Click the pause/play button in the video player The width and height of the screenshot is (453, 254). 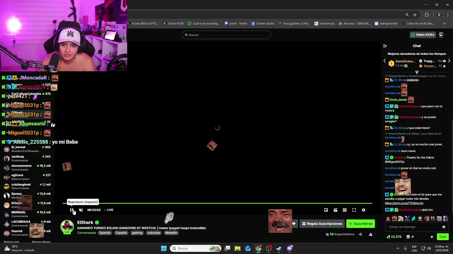(72, 210)
